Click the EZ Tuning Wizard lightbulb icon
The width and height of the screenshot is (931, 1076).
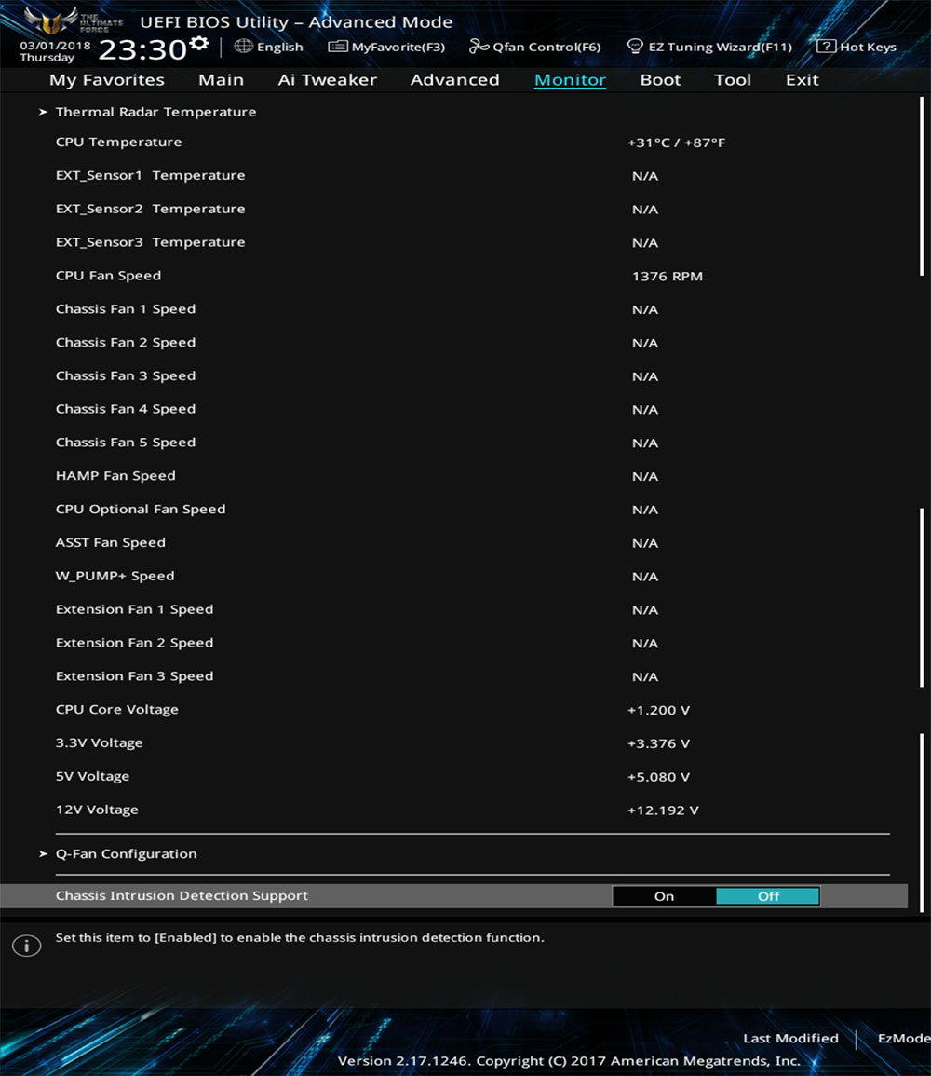635,46
